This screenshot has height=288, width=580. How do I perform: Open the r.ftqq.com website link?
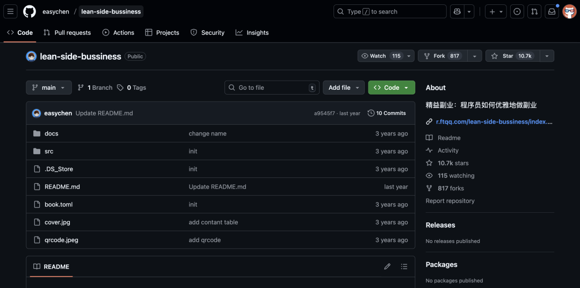[x=494, y=121]
